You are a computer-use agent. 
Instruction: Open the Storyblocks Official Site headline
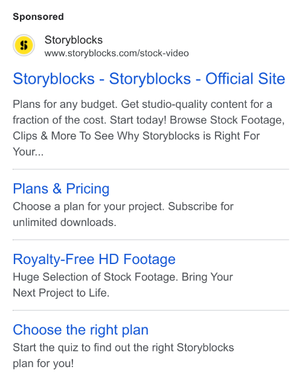(x=149, y=79)
